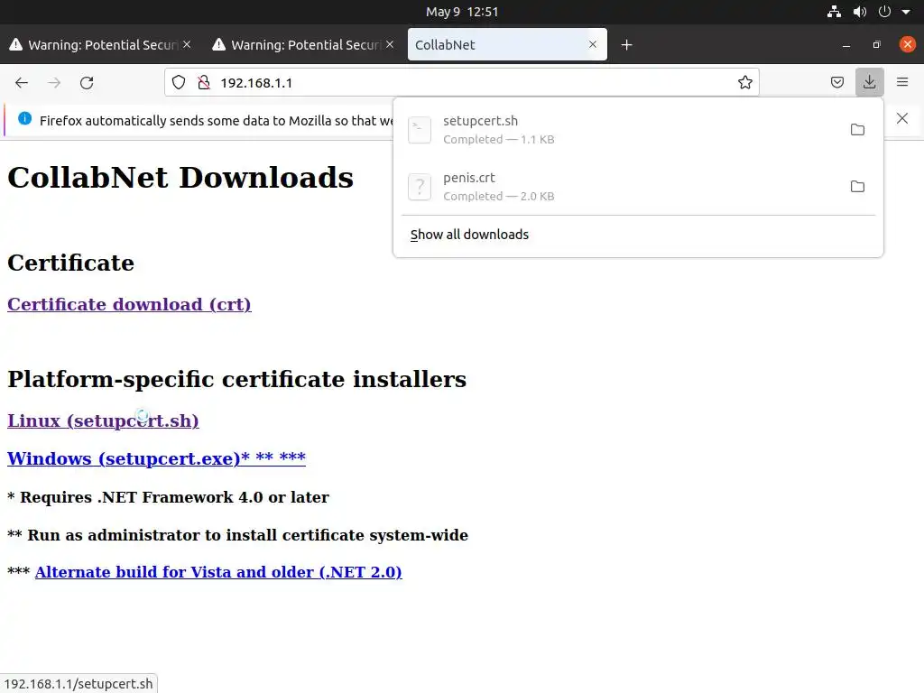The height and width of the screenshot is (693, 924).
Task: Show penis.crt in its folder
Action: point(857,187)
